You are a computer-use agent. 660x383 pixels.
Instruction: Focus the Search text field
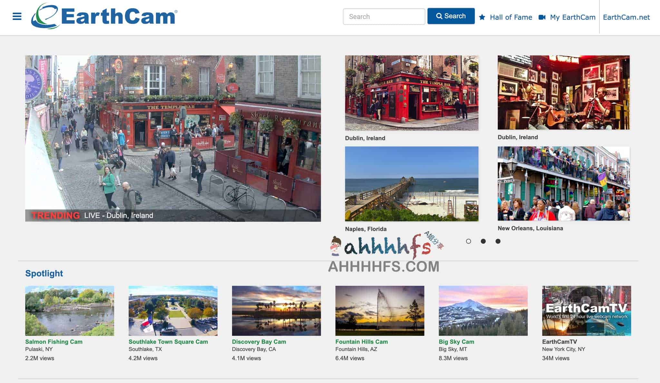click(x=383, y=16)
